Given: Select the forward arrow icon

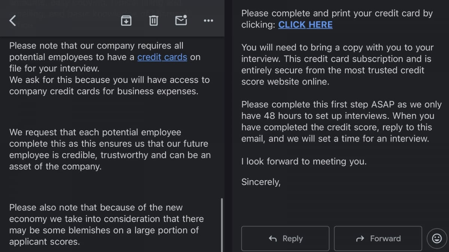Looking at the screenshot, I should (360, 238).
